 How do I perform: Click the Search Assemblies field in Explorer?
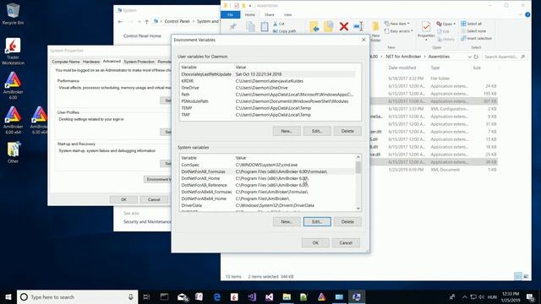point(505,57)
